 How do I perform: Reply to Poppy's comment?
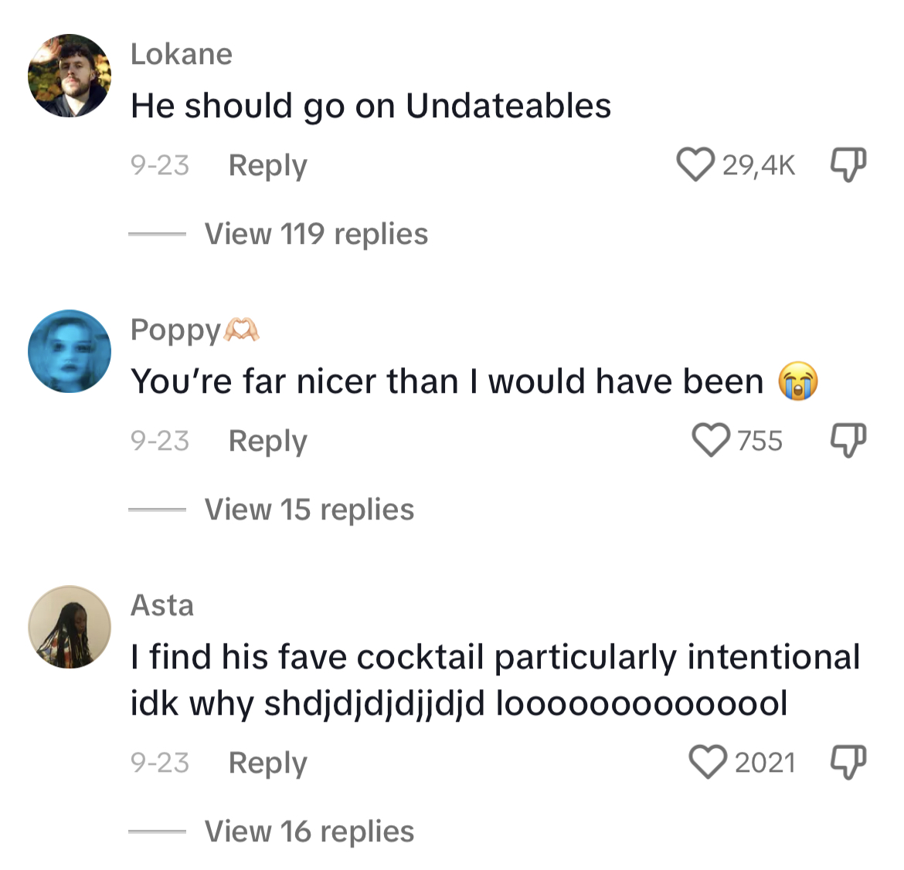pos(268,442)
